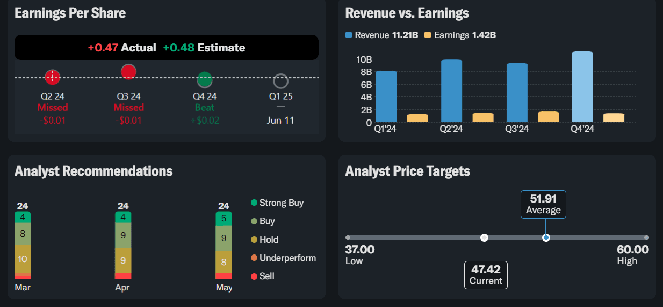Click the Strong Buy legend text

[x=282, y=203]
